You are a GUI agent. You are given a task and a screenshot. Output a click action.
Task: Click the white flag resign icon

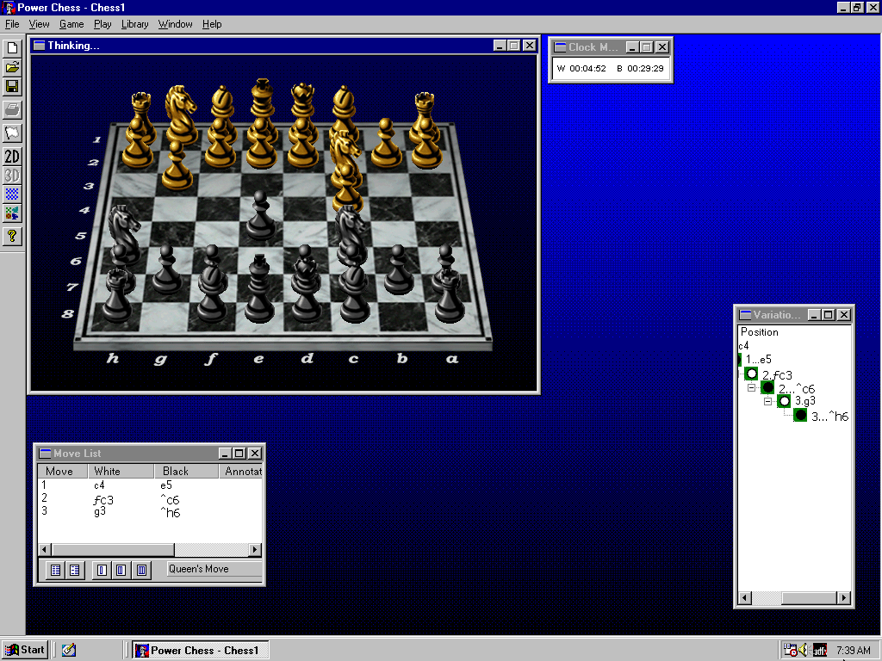(x=12, y=133)
